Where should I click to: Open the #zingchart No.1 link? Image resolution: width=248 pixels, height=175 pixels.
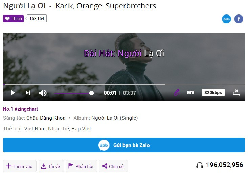tap(20, 109)
